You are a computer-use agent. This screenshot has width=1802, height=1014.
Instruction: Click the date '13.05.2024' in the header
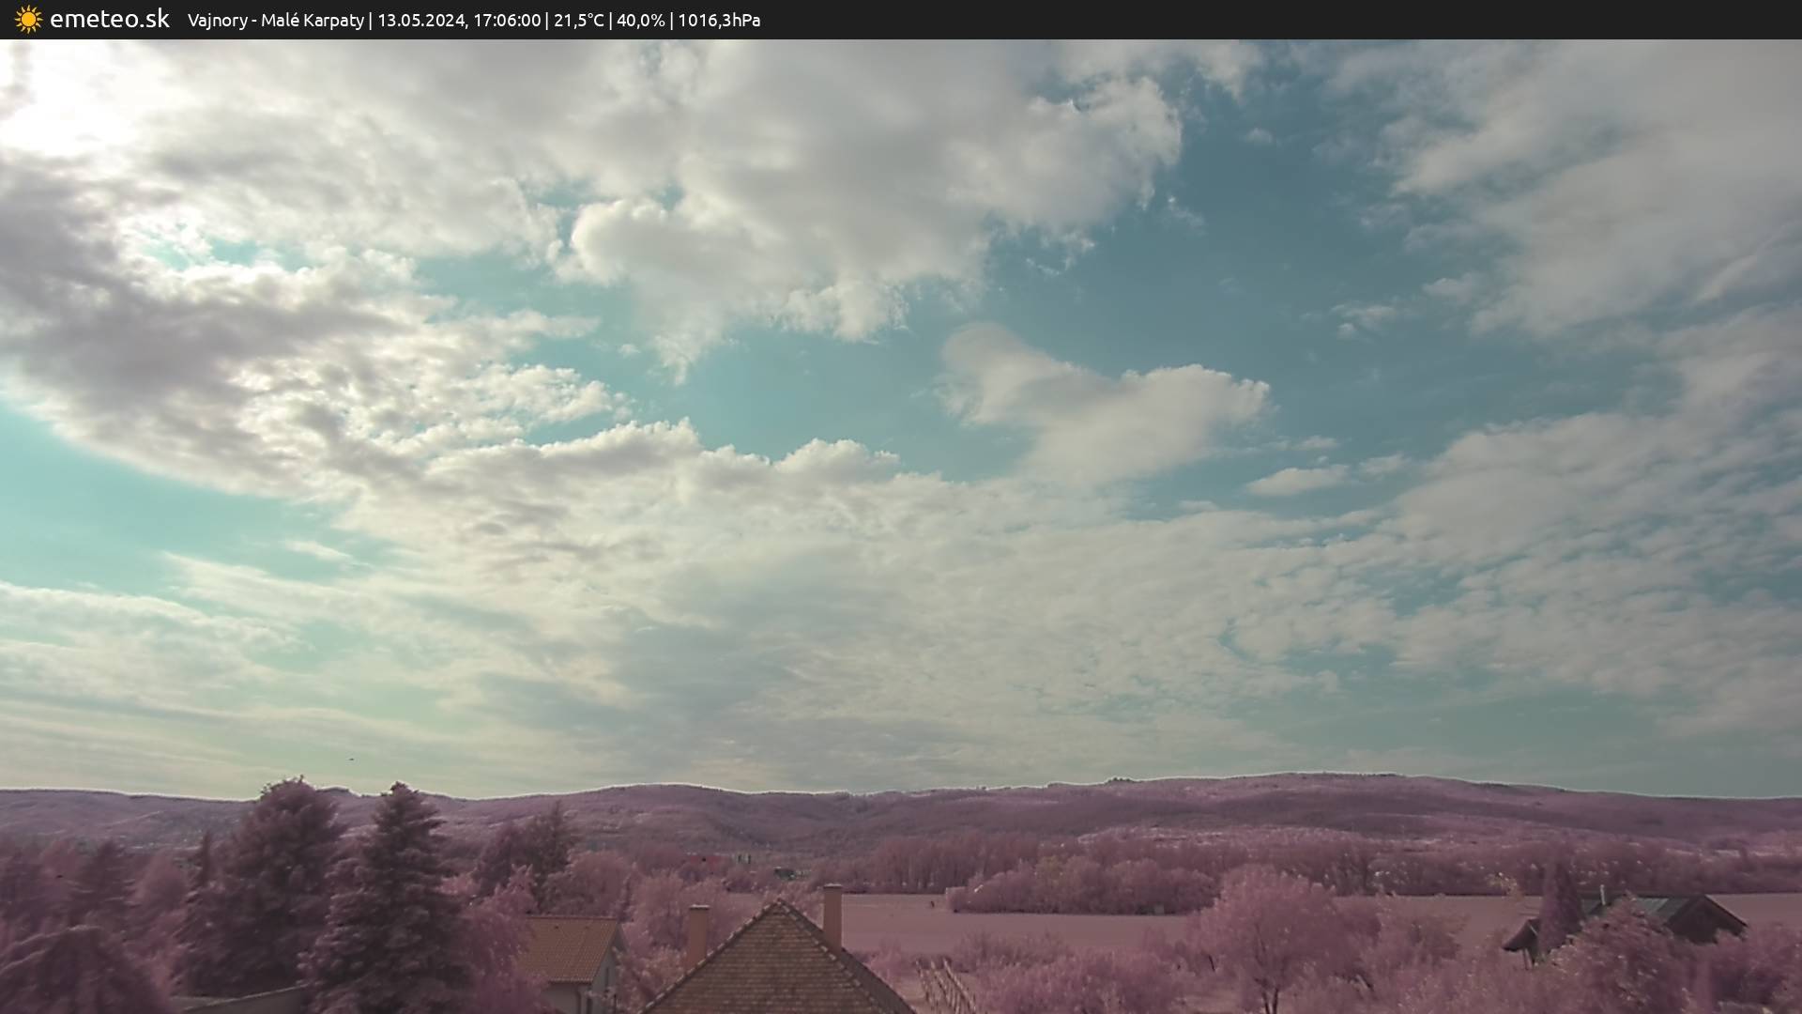421,20
